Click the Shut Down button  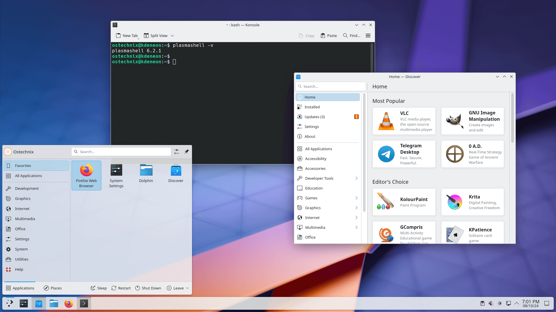point(148,288)
